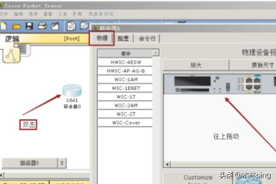Open a file with the folder icon
Viewport: 276px width, 184px height.
(x=17, y=26)
